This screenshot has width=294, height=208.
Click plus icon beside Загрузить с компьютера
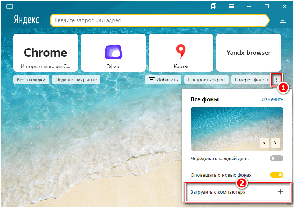pyautogui.click(x=280, y=192)
